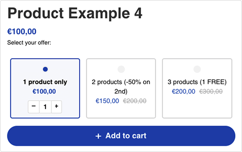Click empty area of 3 products card
The width and height of the screenshot is (242, 152).
pos(197,107)
